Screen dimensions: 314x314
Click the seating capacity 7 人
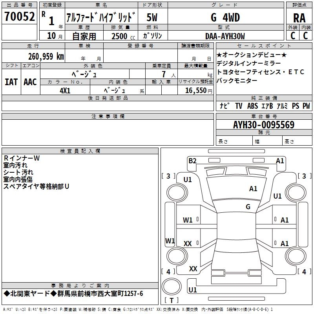(169, 74)
